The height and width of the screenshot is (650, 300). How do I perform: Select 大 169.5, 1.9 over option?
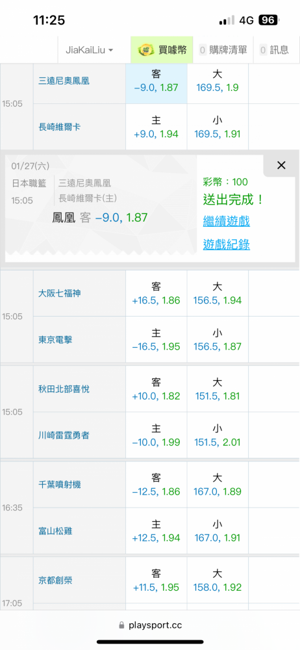tap(218, 81)
